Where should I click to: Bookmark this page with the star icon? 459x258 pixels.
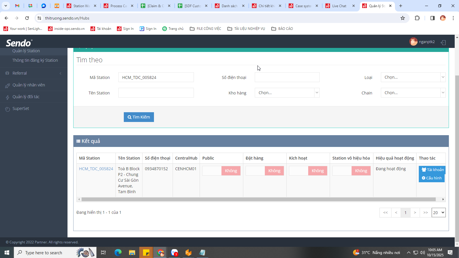(x=403, y=18)
